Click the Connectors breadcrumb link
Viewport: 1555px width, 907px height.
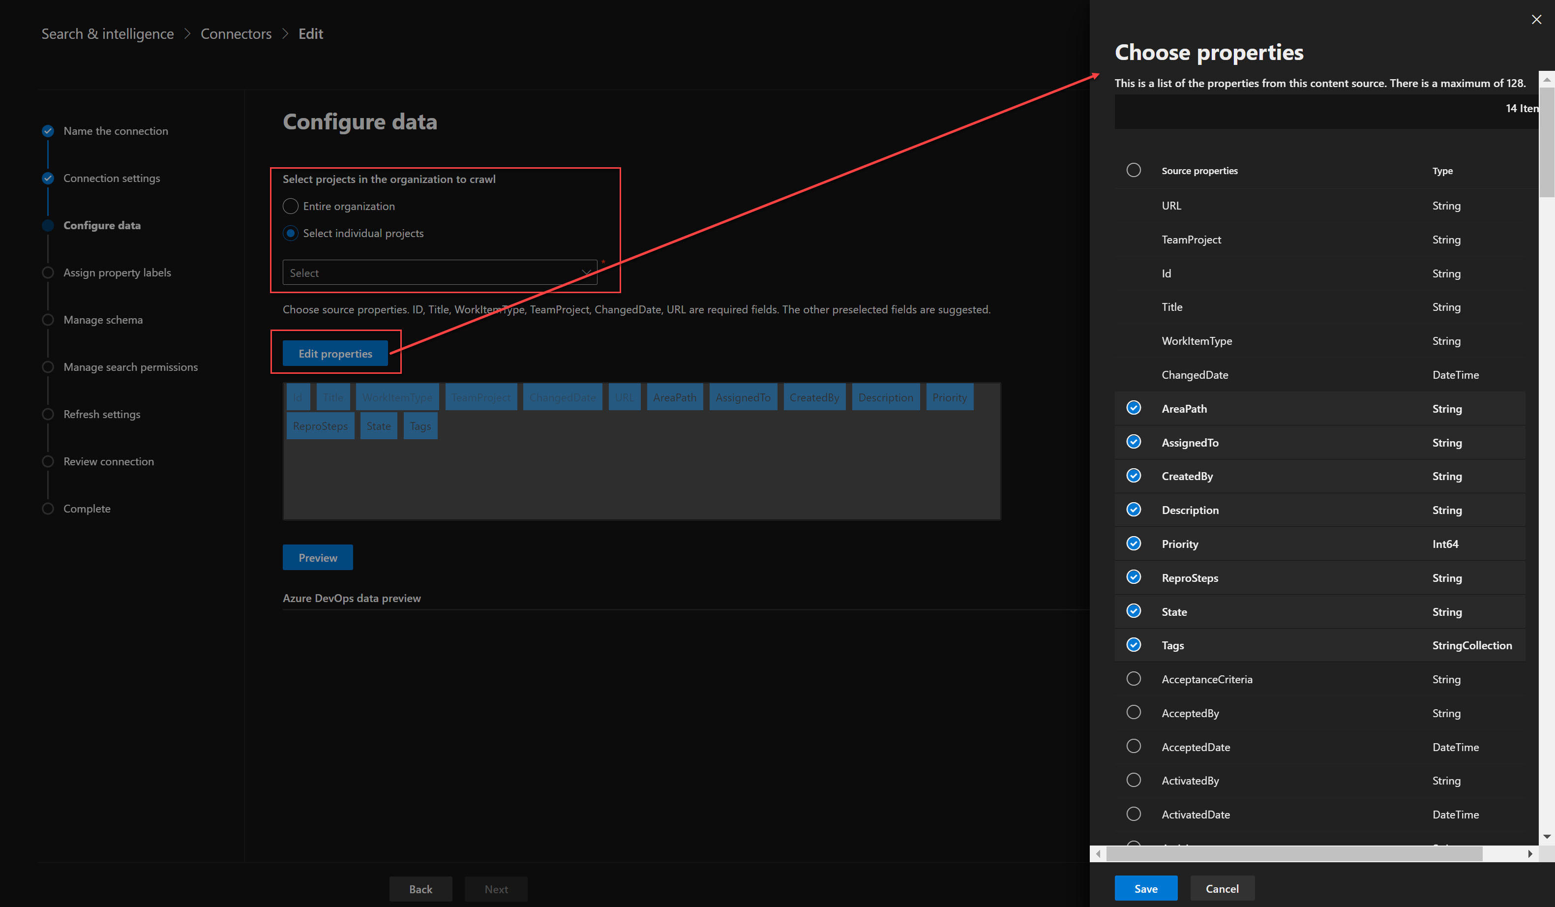tap(236, 34)
